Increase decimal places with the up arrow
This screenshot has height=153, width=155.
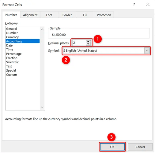pyautogui.click(x=88, y=41)
